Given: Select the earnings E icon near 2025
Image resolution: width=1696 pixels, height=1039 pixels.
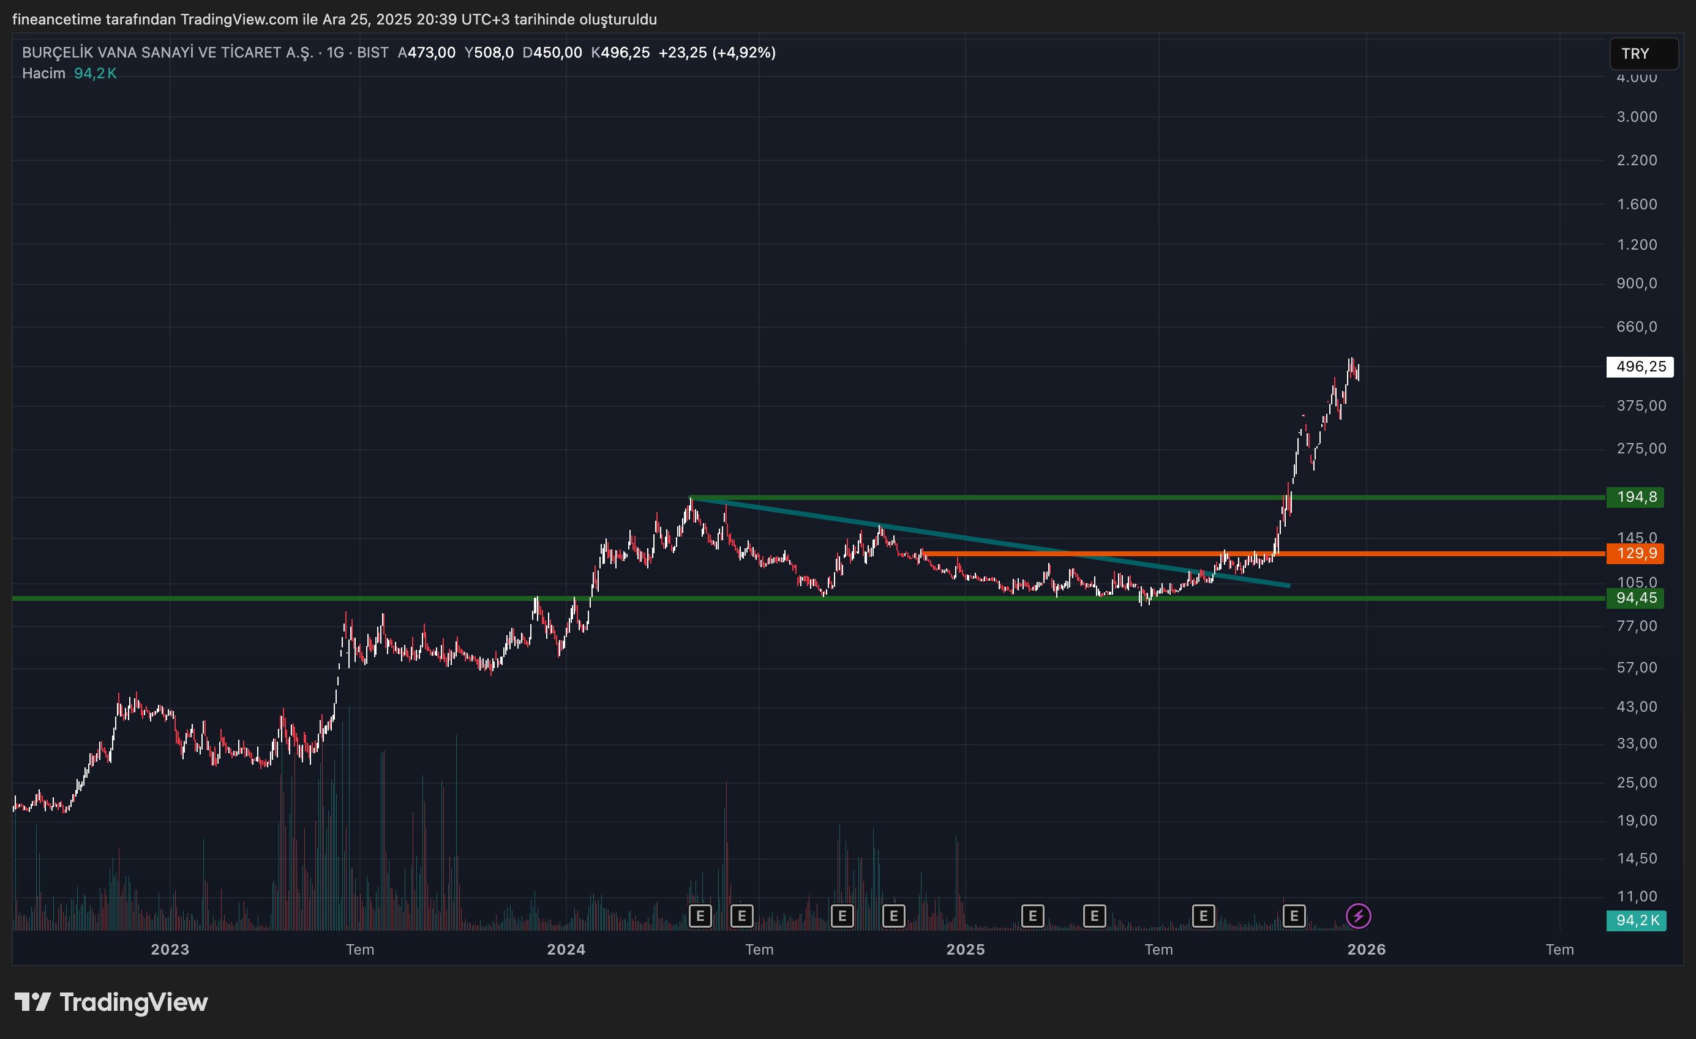Looking at the screenshot, I should click(x=1032, y=916).
